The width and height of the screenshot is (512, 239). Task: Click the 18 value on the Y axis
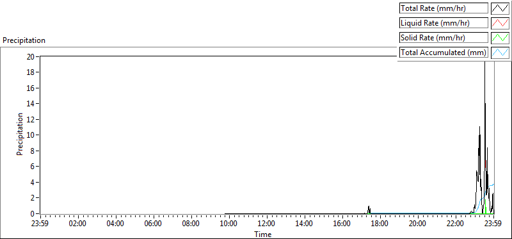tap(31, 72)
